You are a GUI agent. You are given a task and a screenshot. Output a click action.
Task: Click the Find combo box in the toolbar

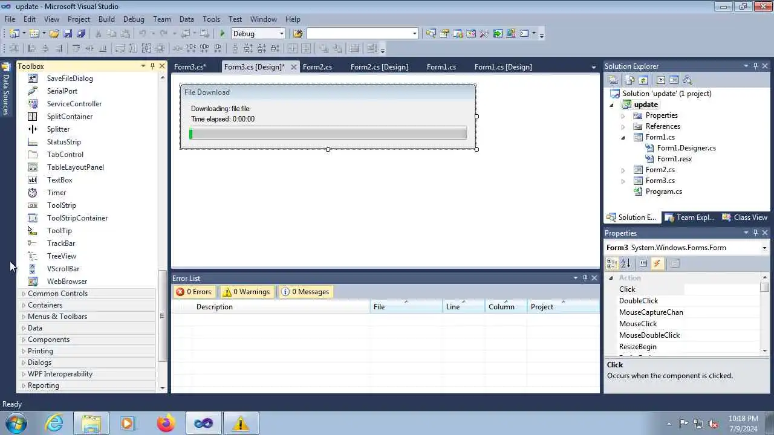pos(362,34)
